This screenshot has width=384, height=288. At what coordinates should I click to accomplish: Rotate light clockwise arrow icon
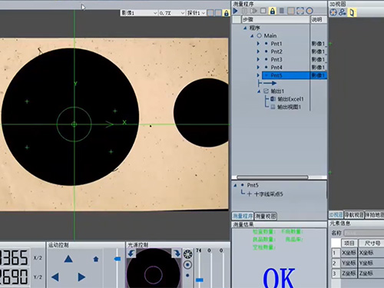point(177,253)
